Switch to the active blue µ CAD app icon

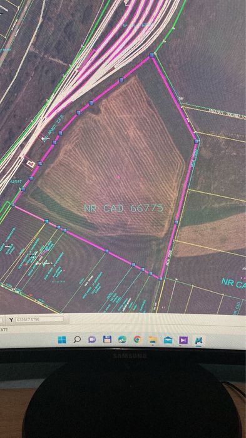point(199,341)
